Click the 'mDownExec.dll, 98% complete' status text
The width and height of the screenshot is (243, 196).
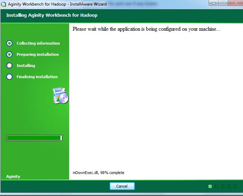click(98, 173)
